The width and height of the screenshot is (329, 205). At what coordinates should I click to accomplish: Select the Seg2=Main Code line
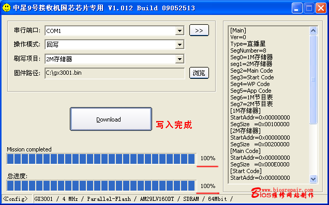pos(251,71)
